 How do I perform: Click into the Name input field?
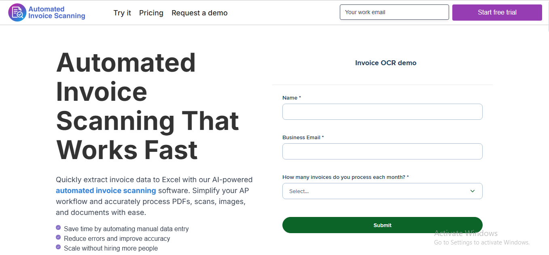[382, 112]
